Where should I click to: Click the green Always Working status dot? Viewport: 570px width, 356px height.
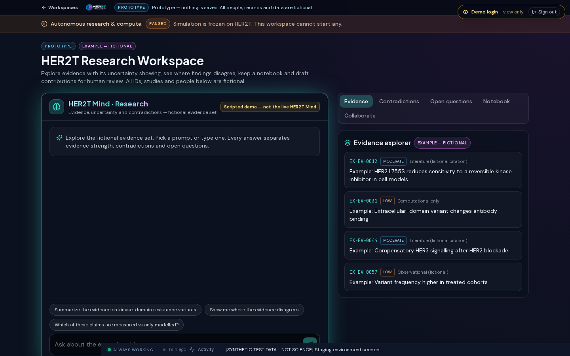coord(109,350)
